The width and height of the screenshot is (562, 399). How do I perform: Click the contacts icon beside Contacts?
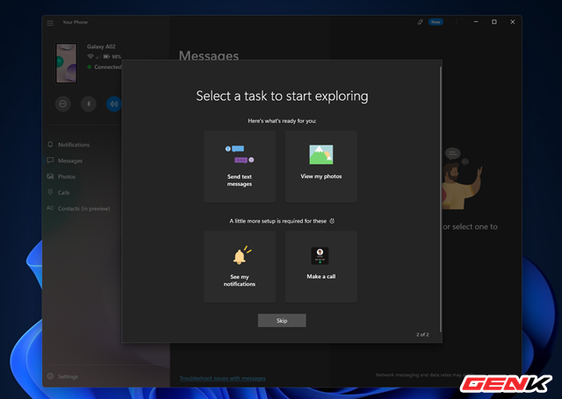50,208
